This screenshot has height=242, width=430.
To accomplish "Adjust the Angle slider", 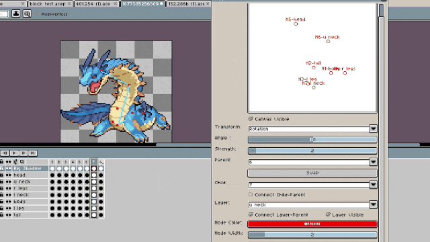I will 312,139.
